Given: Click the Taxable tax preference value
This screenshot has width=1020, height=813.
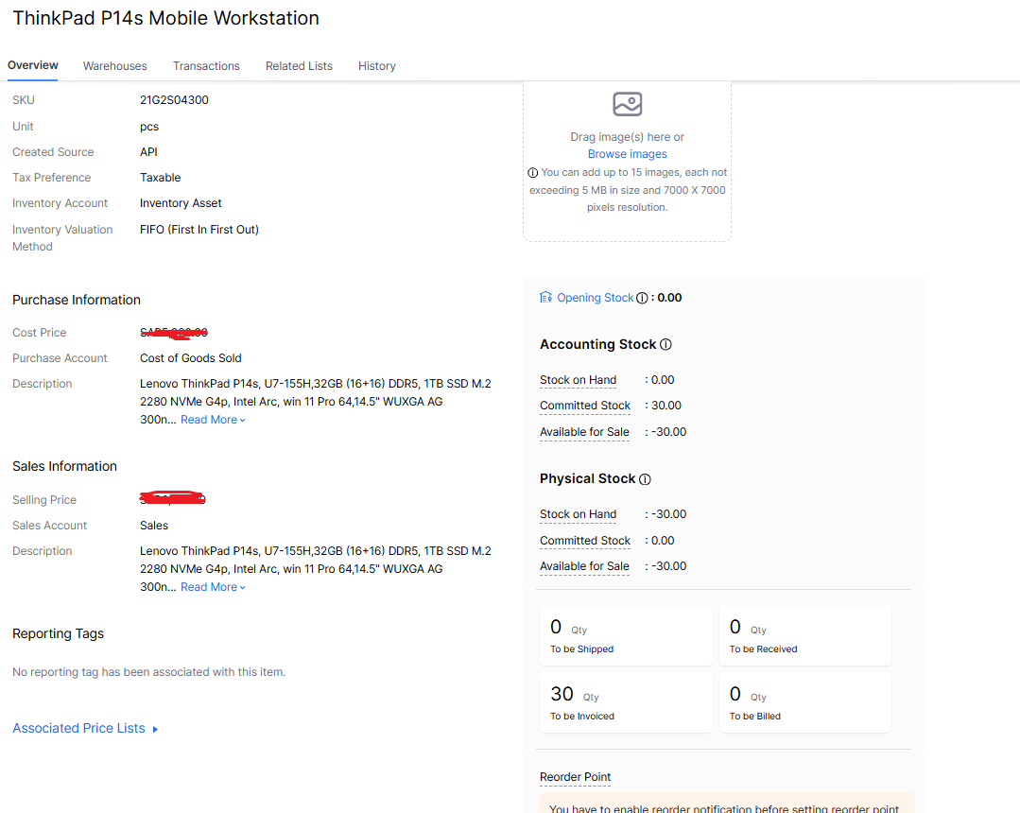Looking at the screenshot, I should tap(160, 178).
